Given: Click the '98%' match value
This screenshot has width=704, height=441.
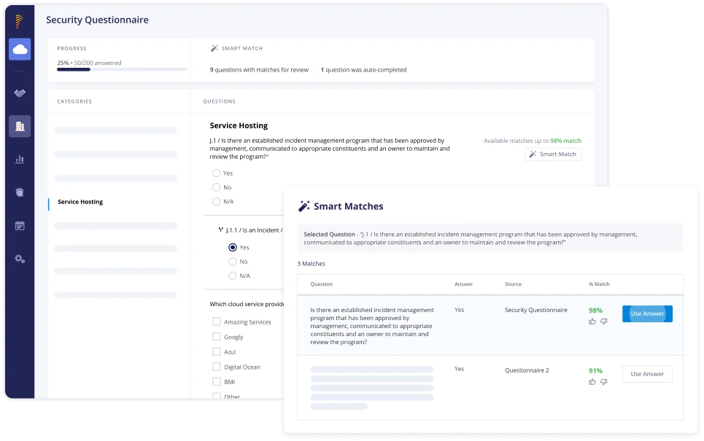Looking at the screenshot, I should point(595,311).
